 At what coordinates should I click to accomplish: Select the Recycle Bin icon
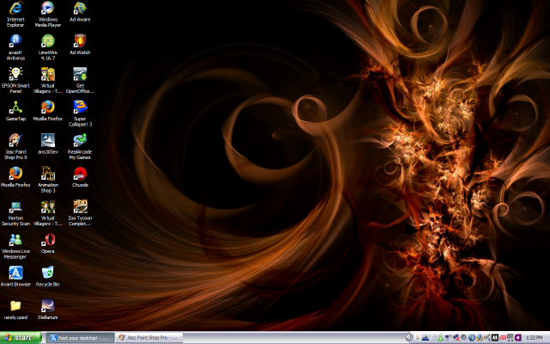pyautogui.click(x=48, y=273)
